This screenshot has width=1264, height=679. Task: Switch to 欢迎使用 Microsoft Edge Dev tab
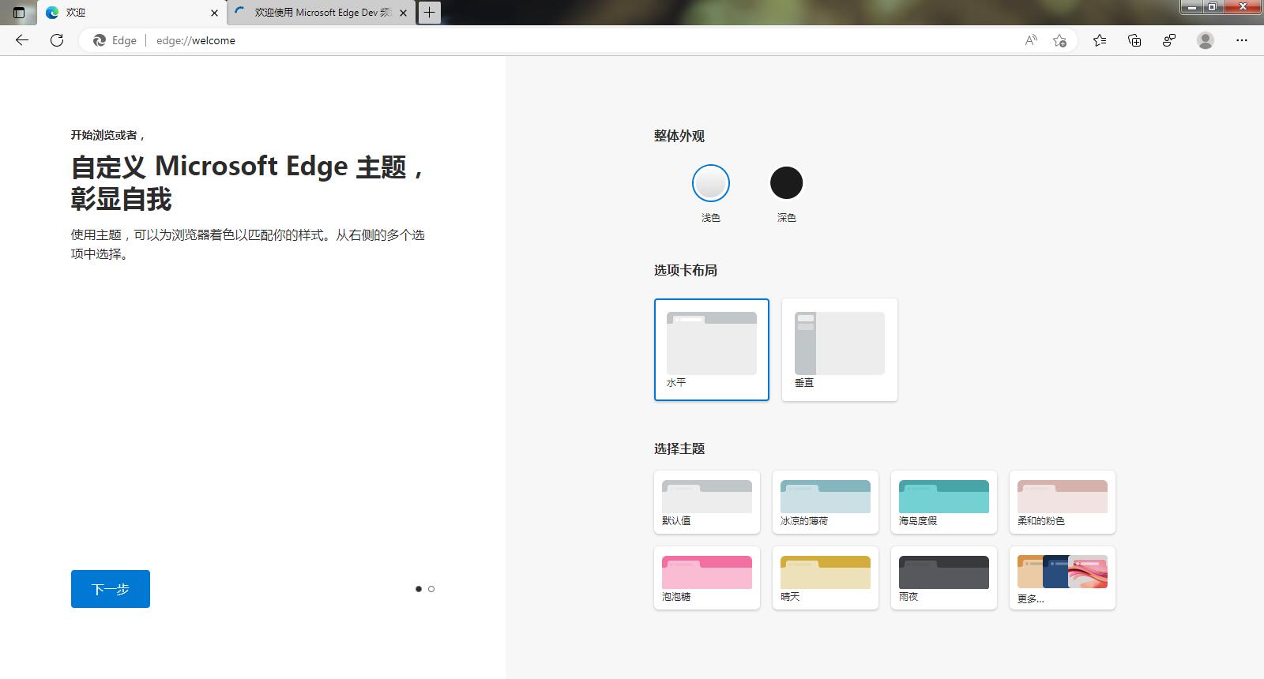coord(323,13)
